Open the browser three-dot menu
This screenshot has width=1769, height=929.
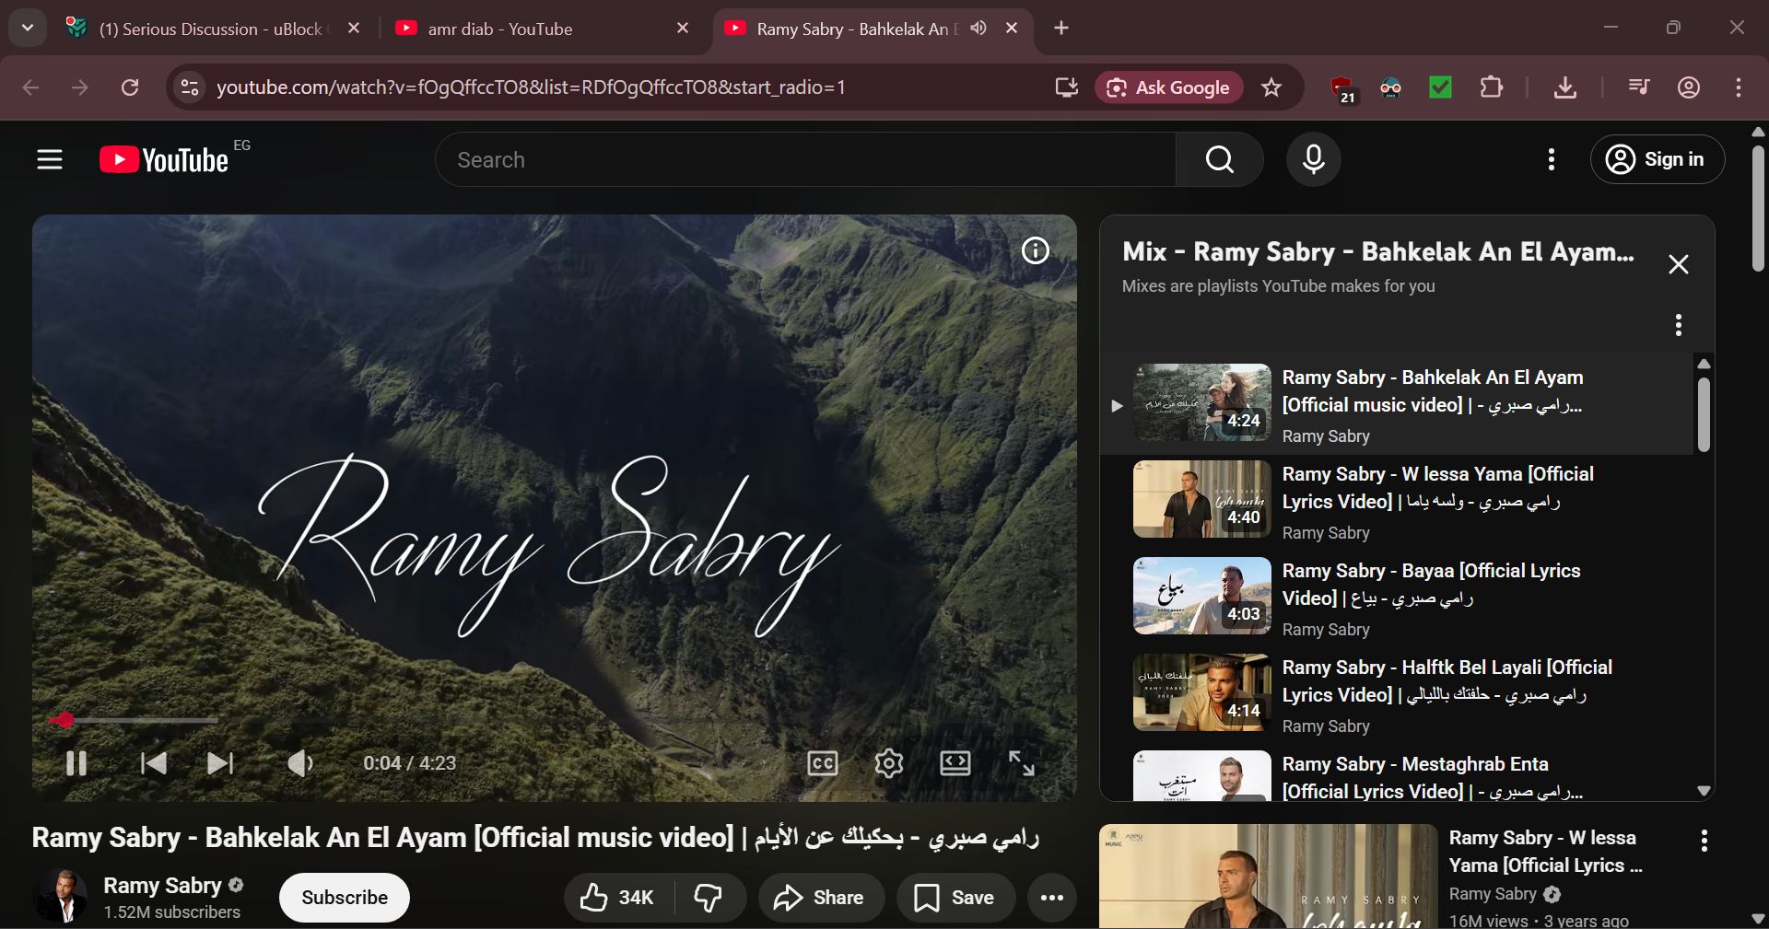[x=1739, y=87]
